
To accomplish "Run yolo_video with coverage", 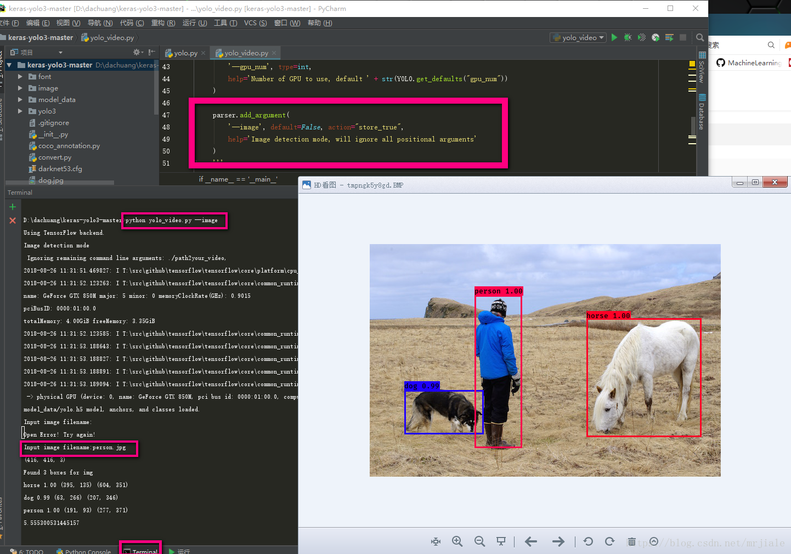I will 642,37.
